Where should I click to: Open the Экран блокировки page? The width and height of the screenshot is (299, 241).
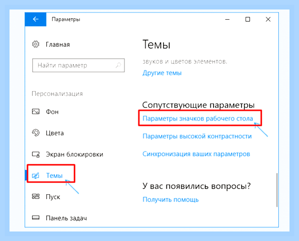(74, 154)
